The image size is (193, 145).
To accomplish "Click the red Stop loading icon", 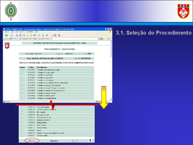I will click(17, 35).
